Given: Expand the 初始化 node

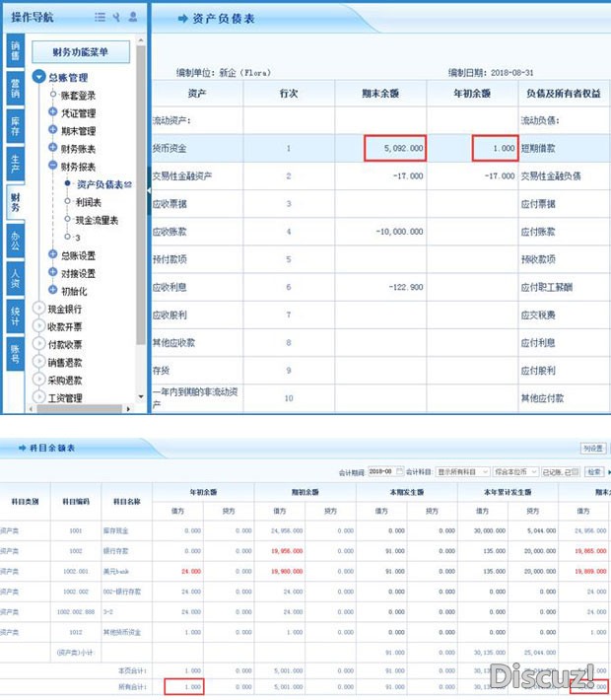Looking at the screenshot, I should pos(52,290).
